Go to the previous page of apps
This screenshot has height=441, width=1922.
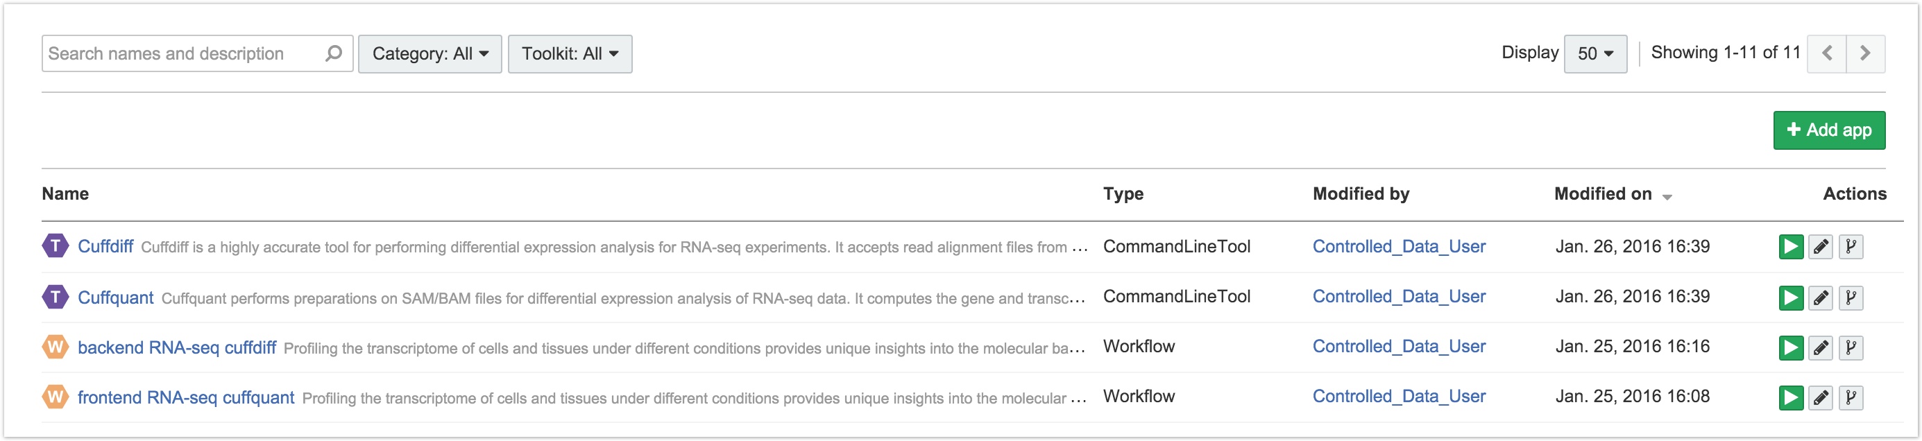[1826, 53]
